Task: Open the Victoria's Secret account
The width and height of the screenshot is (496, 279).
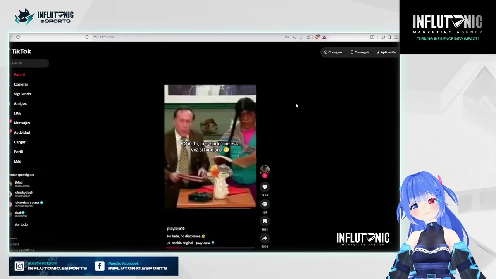Action: click(x=29, y=204)
